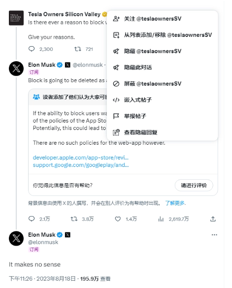Click the share upload icon
Screen dimensions: 232x288
point(213,219)
